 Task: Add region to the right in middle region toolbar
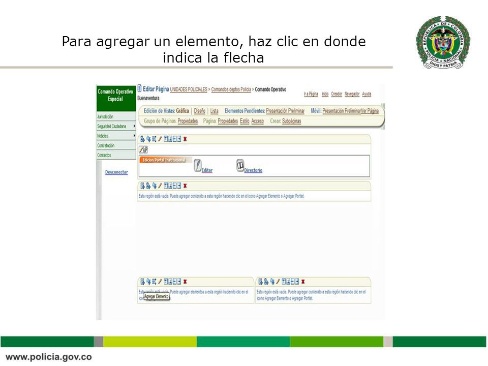[x=179, y=186]
